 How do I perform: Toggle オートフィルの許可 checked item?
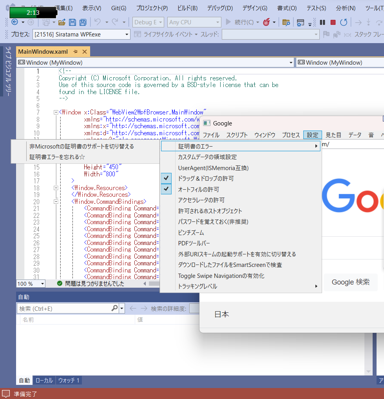[x=241, y=189]
